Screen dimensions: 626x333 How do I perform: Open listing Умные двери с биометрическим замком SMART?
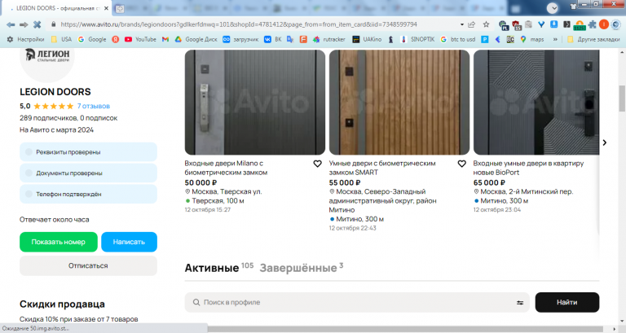click(382, 168)
